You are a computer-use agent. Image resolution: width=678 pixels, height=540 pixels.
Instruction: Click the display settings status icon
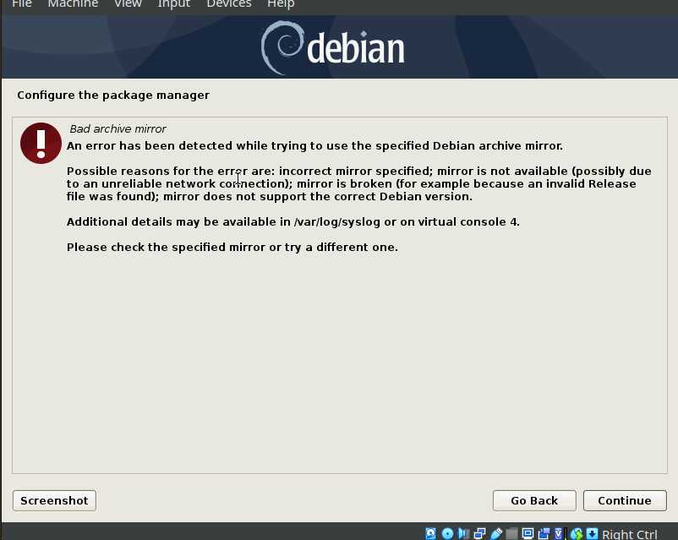pos(528,533)
